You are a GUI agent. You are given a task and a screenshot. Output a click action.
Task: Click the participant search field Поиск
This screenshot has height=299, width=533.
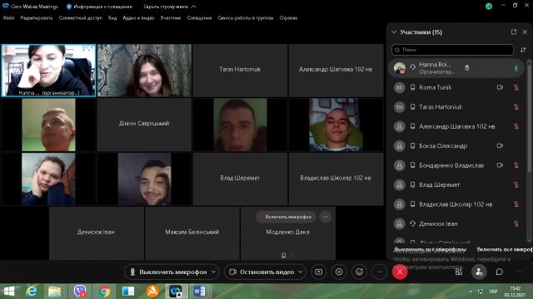pyautogui.click(x=452, y=50)
